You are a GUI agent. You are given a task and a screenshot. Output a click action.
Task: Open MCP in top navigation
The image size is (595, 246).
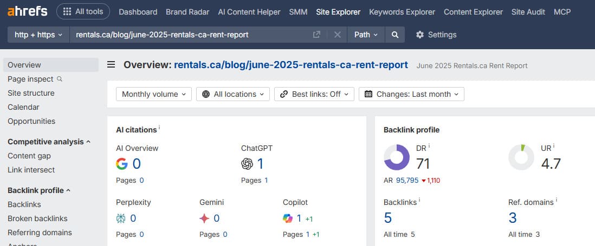point(562,12)
